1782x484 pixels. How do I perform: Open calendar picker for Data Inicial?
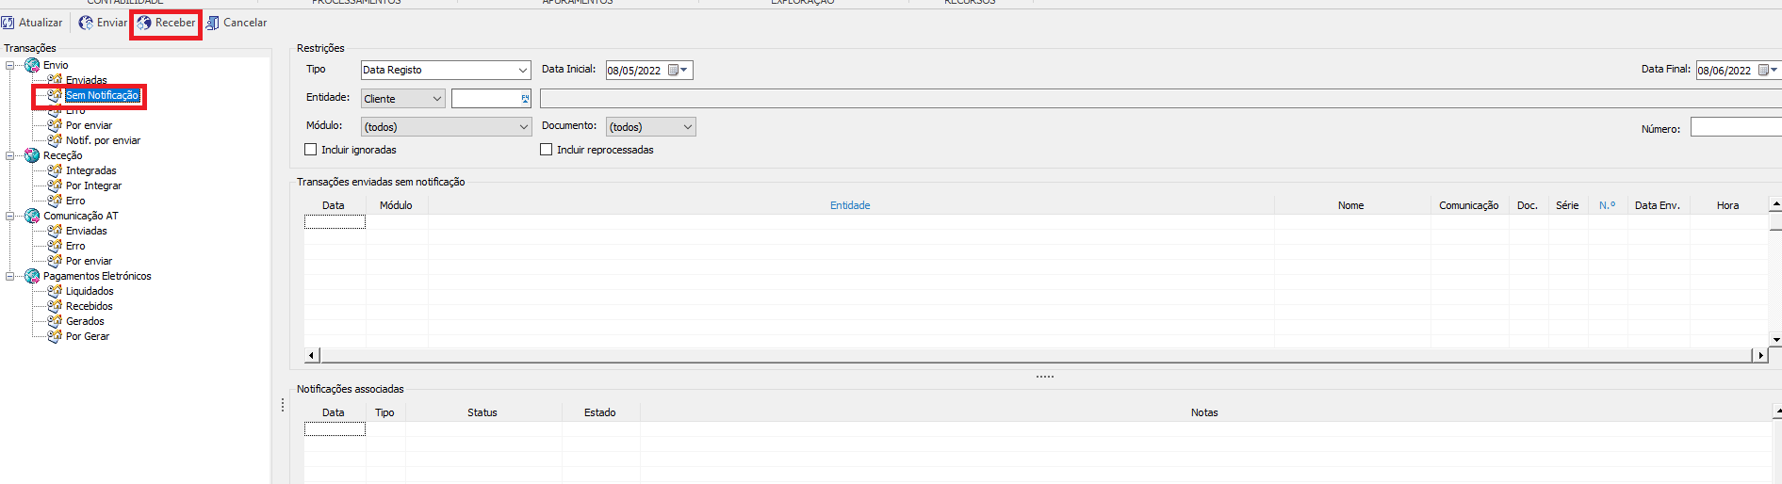[678, 71]
